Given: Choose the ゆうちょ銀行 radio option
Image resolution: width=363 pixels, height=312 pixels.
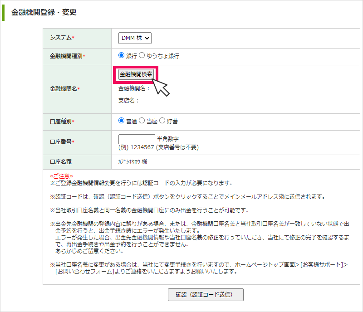Looking at the screenshot, I should pyautogui.click(x=142, y=55).
